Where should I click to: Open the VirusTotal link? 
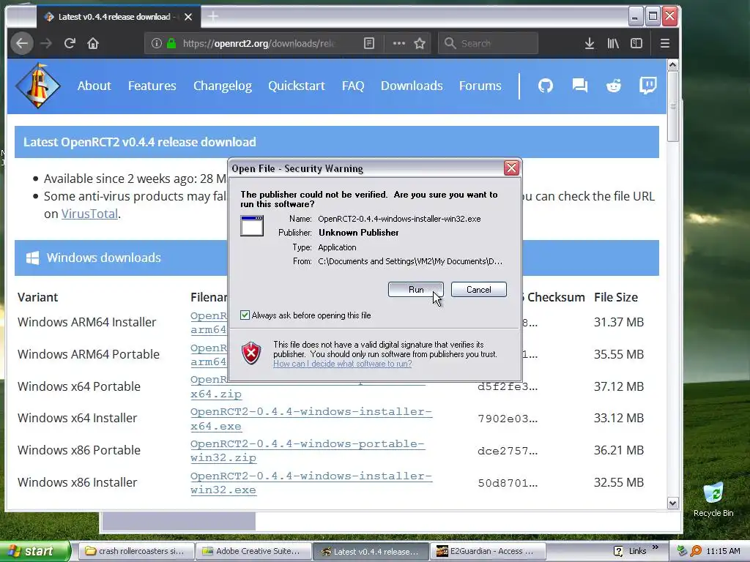(x=89, y=214)
